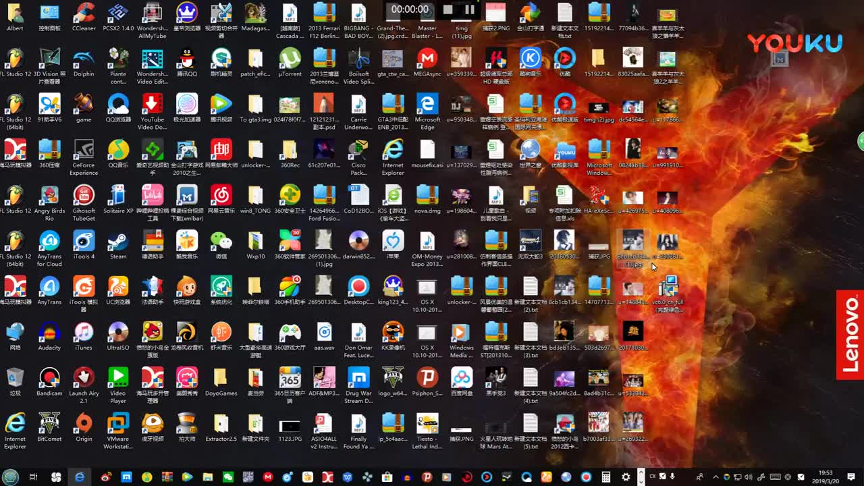Open GeForce Experience
This screenshot has height=486, width=864.
tap(84, 158)
